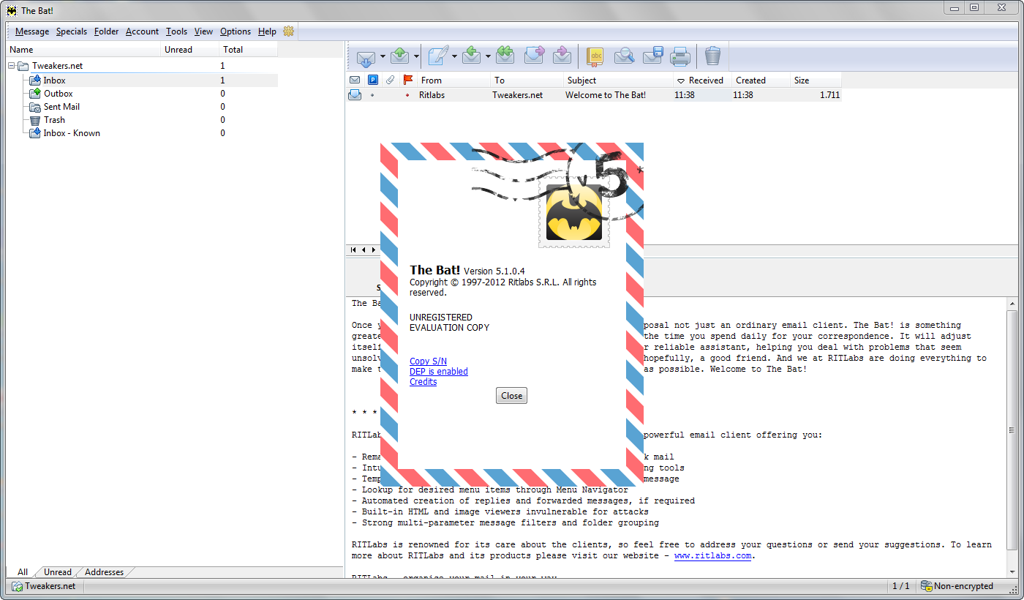
Task: Click the blue P parked column header
Action: 373,80
